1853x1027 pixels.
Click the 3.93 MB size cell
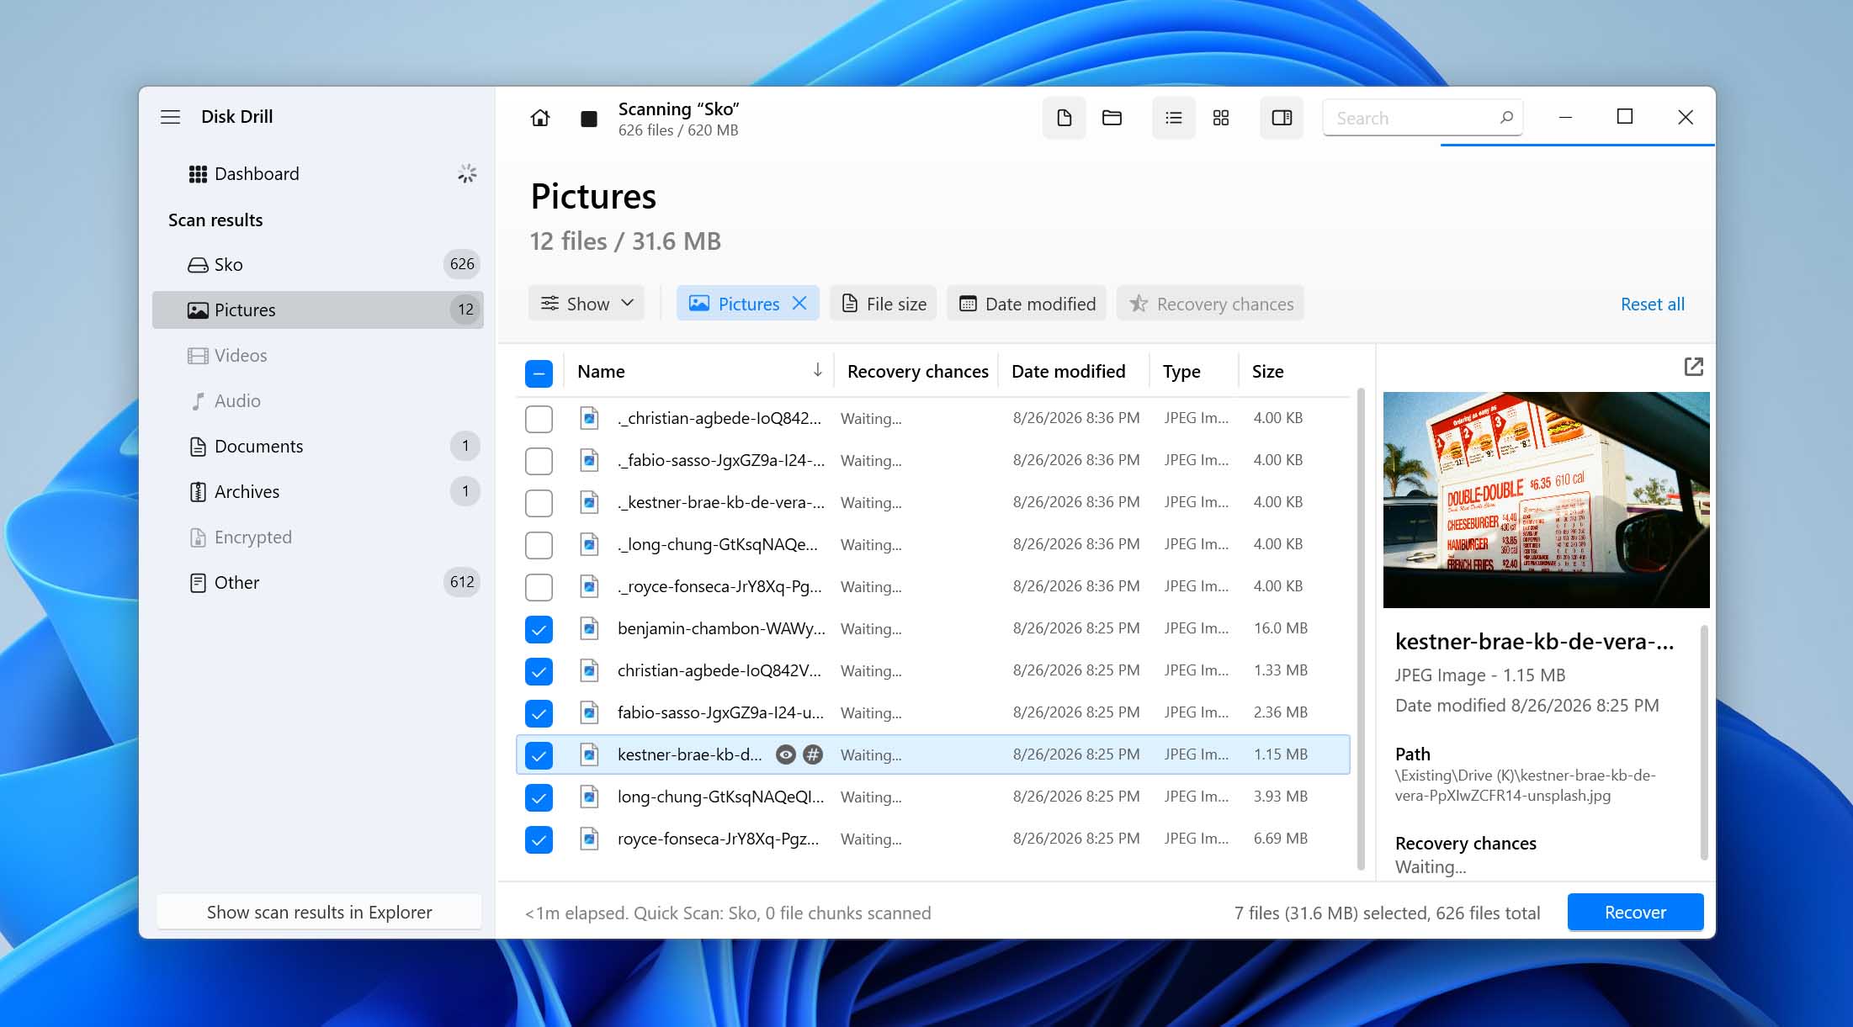click(x=1280, y=797)
